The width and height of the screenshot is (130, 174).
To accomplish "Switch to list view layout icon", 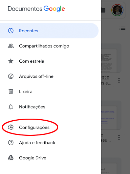I will click(122, 28).
